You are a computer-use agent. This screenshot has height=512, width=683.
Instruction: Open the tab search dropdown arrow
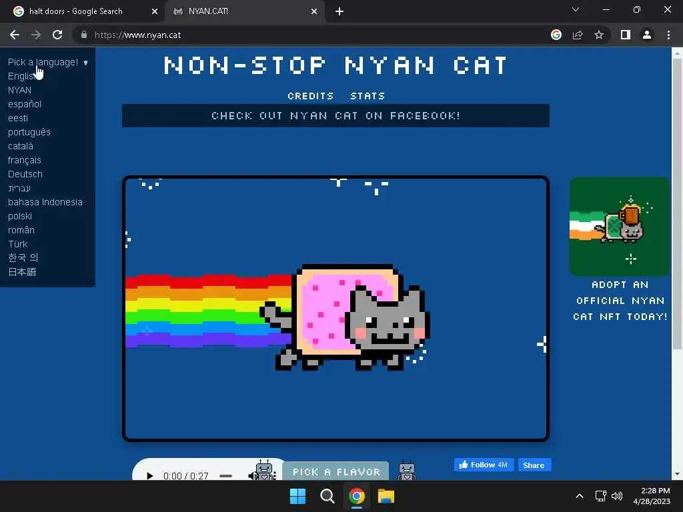coord(576,9)
